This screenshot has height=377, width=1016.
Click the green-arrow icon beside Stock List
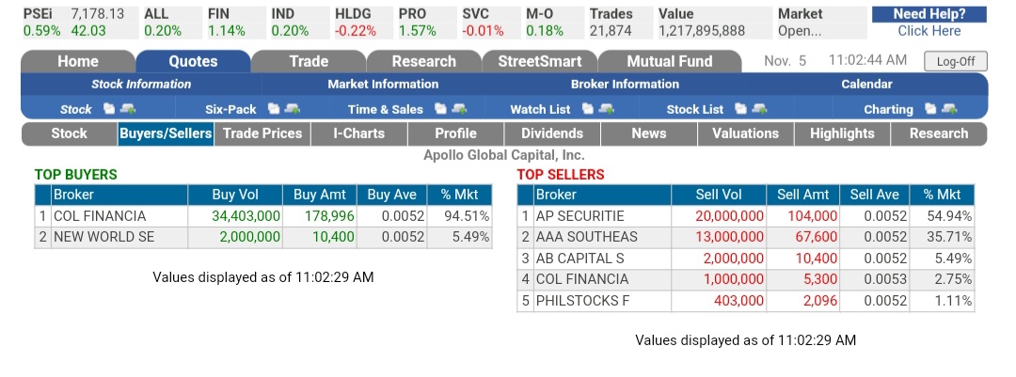tap(758, 109)
